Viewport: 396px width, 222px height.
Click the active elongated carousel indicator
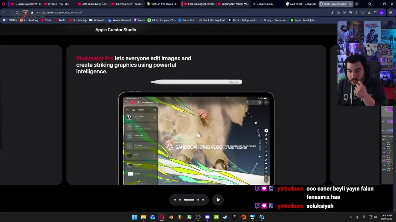pos(189,200)
